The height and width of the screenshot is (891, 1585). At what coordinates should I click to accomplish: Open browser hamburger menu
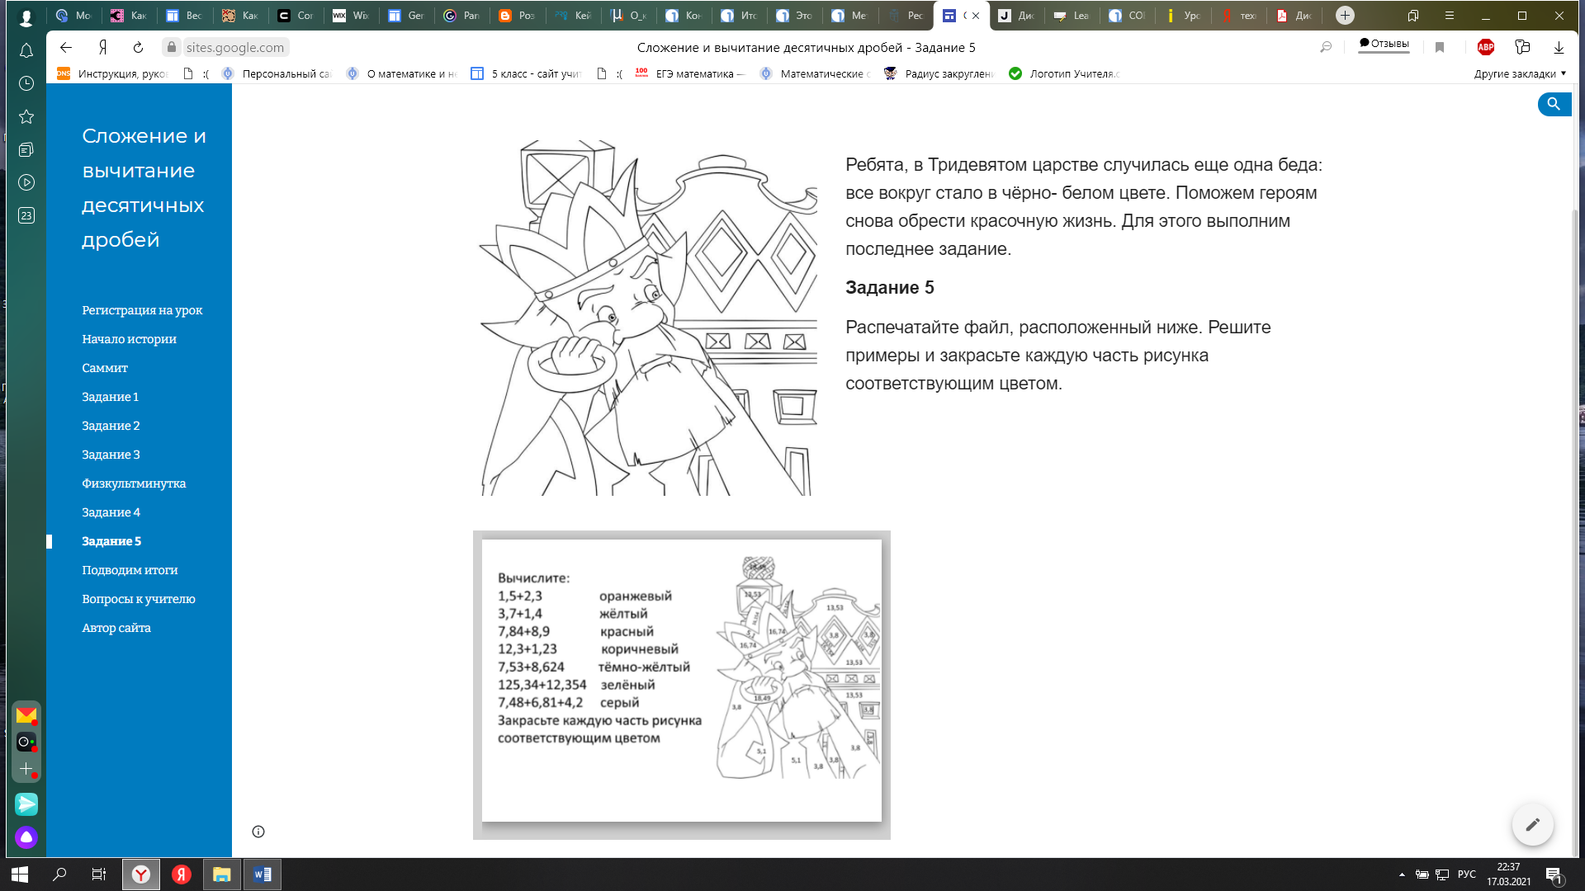1449,16
